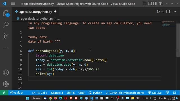
Task: Show errors and warnings in status bar
Action: click(16, 93)
